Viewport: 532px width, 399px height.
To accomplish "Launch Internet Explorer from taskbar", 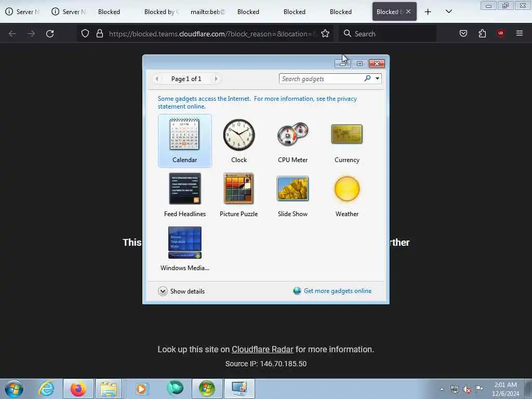I will point(46,389).
